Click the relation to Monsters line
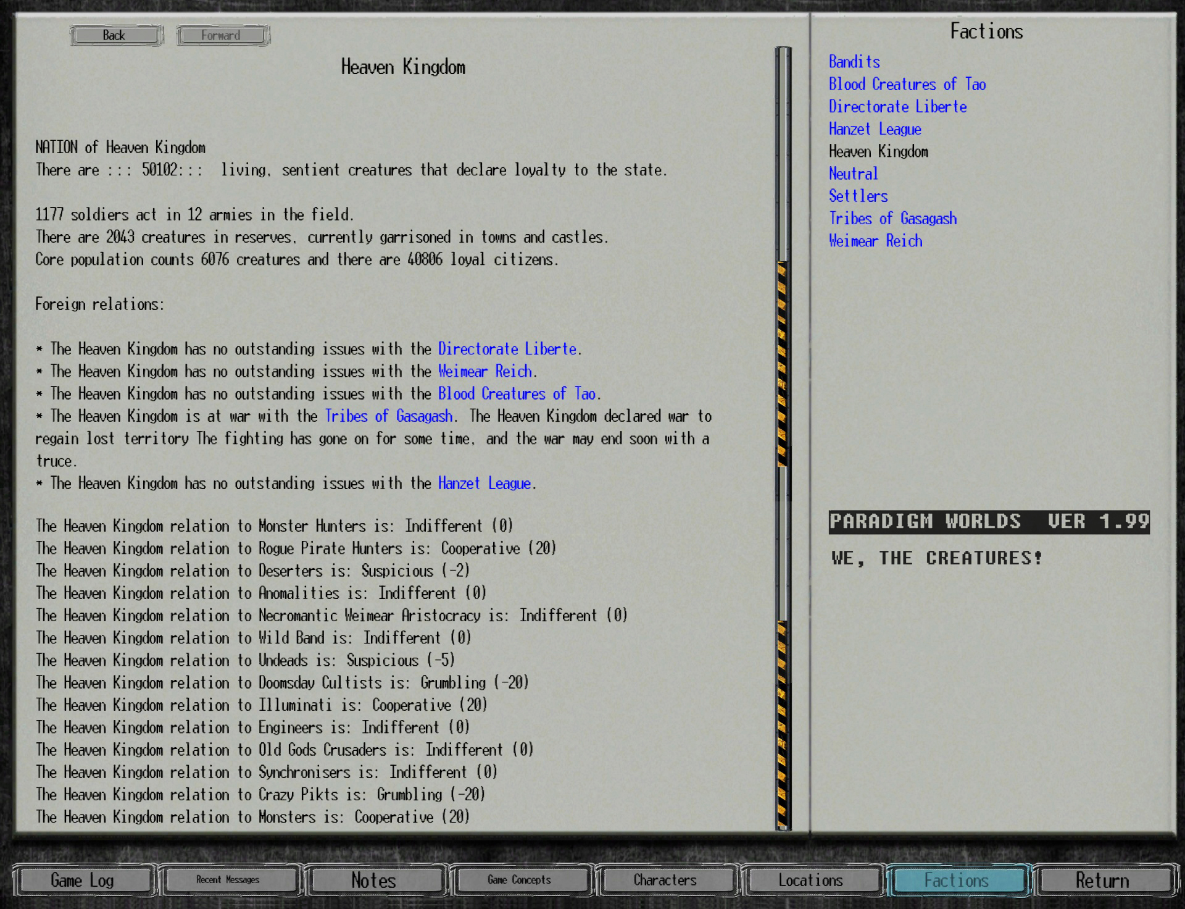The image size is (1185, 909). tap(253, 816)
